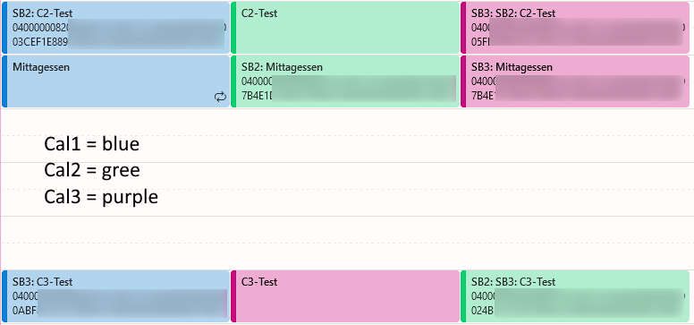Open the green SB2: Mittagessen appointment
This screenshot has width=694, height=325.
[x=345, y=81]
